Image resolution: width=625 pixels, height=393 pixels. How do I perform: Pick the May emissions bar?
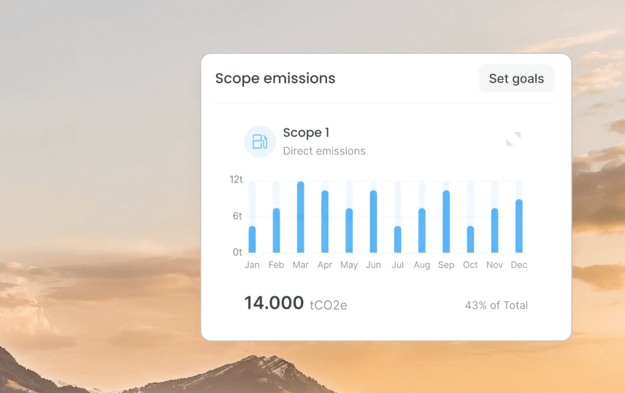tap(349, 231)
